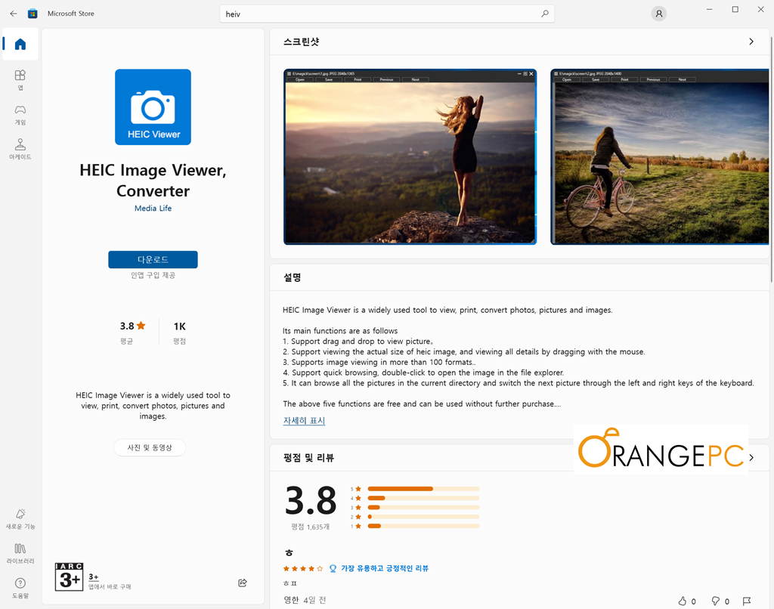This screenshot has width=774, height=609.
Task: Click the Microsoft Store logo icon
Action: (x=33, y=14)
